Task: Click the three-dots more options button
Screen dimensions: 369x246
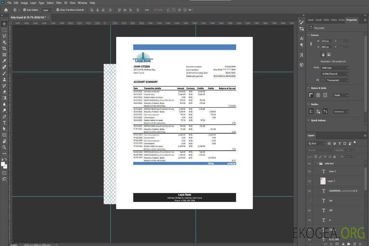Action: (4, 154)
